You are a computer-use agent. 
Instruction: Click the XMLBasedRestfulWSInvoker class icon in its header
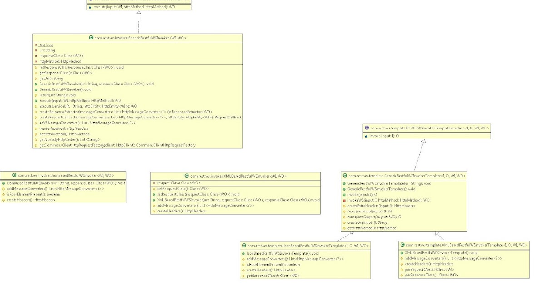(x=187, y=176)
